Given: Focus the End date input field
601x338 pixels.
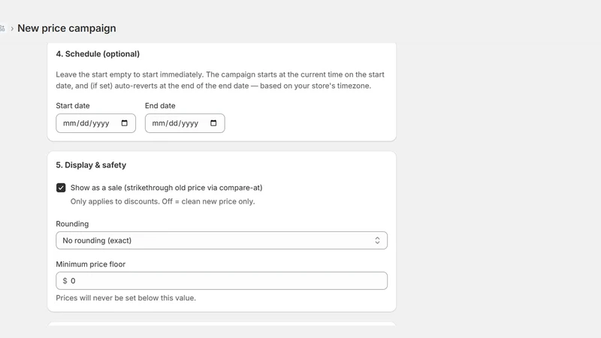Looking at the screenshot, I should (x=185, y=123).
